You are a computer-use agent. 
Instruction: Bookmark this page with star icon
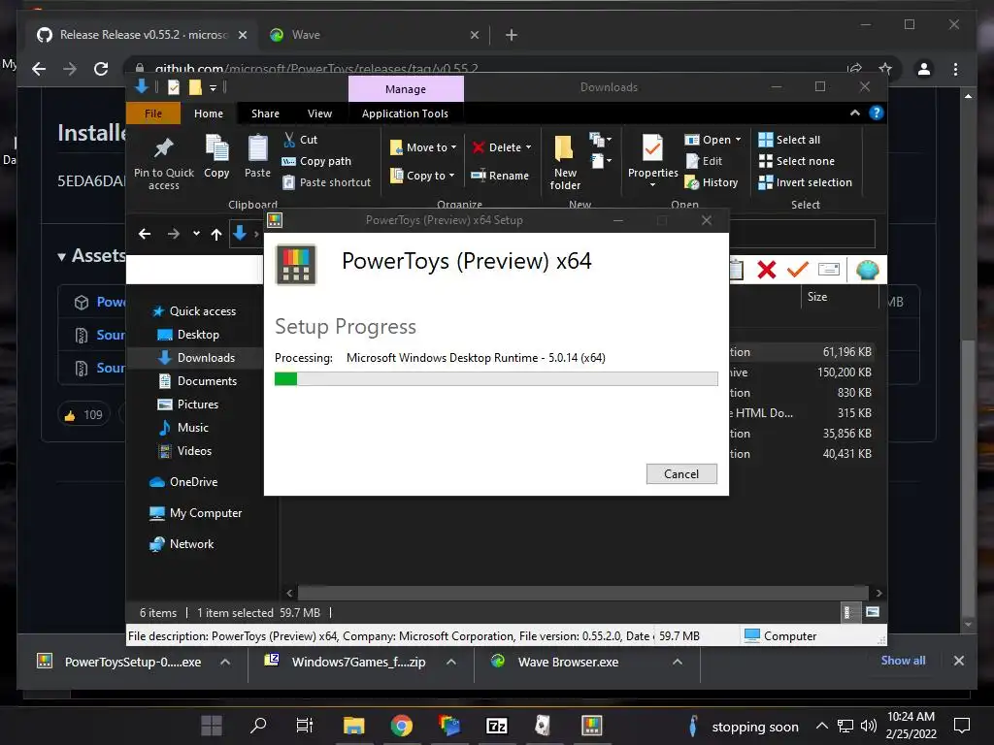point(885,69)
